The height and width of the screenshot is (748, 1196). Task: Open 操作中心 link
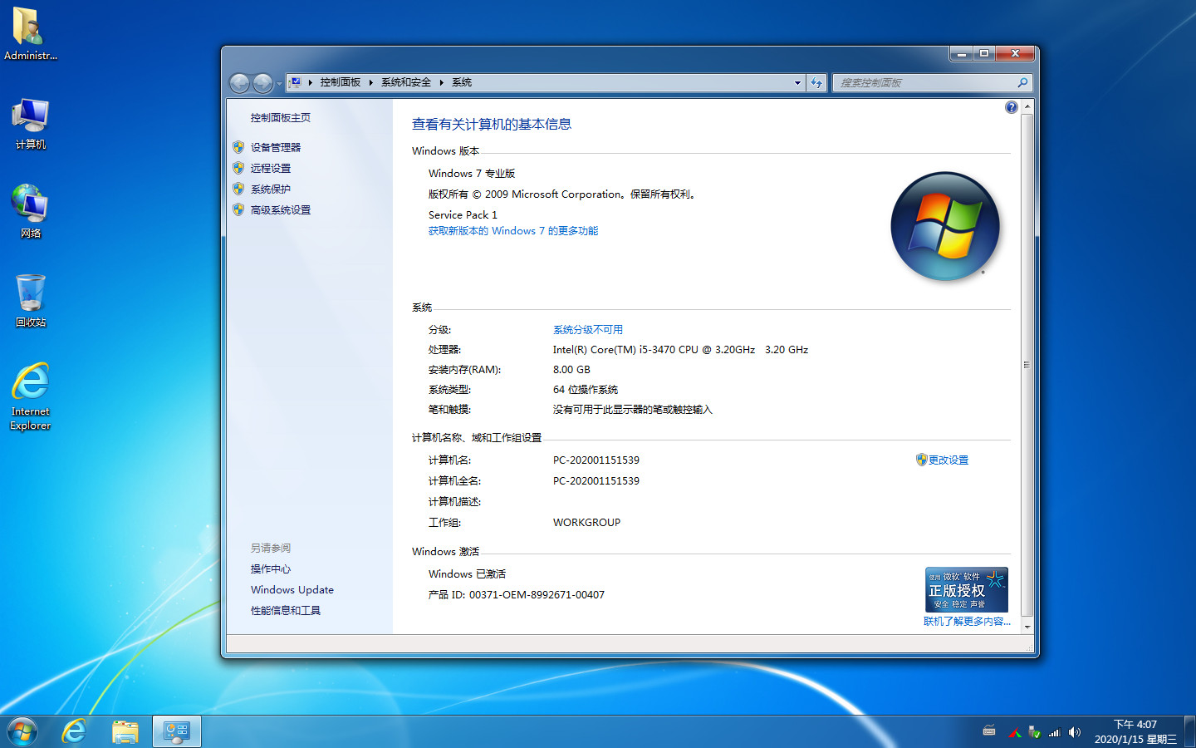click(271, 569)
